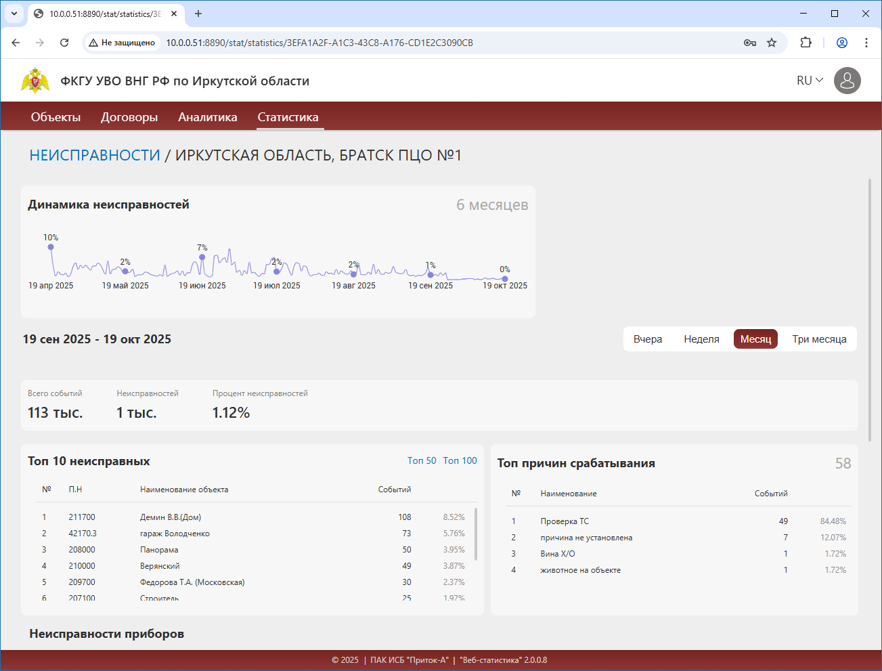Click the НЕИСПРАВНОСТИ breadcrumb link
The width and height of the screenshot is (882, 671).
coord(95,155)
